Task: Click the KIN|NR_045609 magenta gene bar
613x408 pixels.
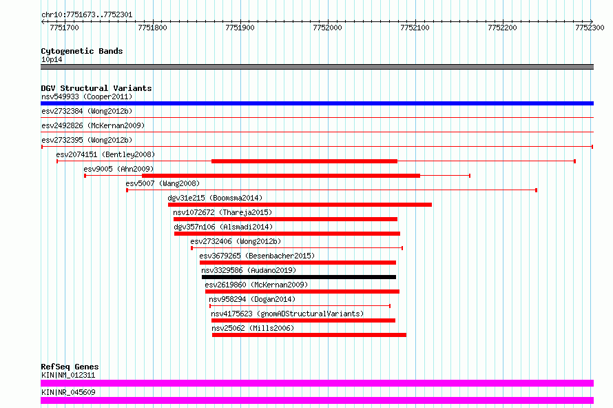Action: click(x=317, y=400)
